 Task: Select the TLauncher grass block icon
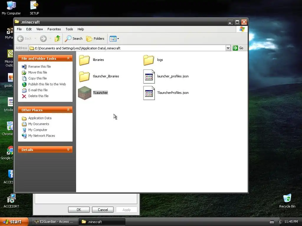[84, 93]
